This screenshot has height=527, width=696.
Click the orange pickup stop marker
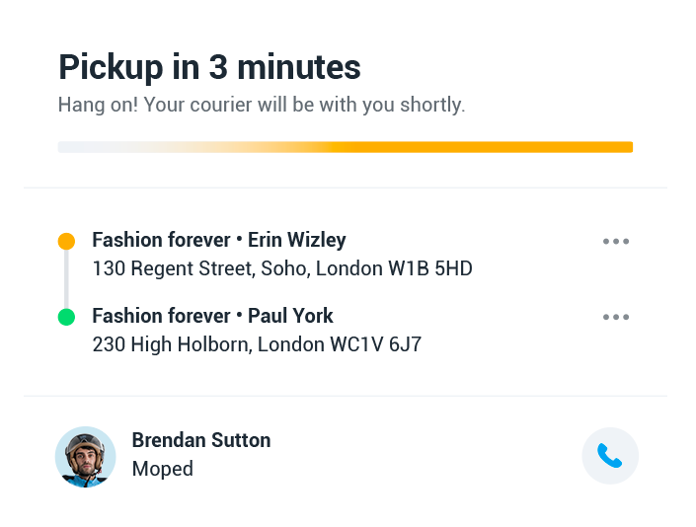[x=66, y=241]
